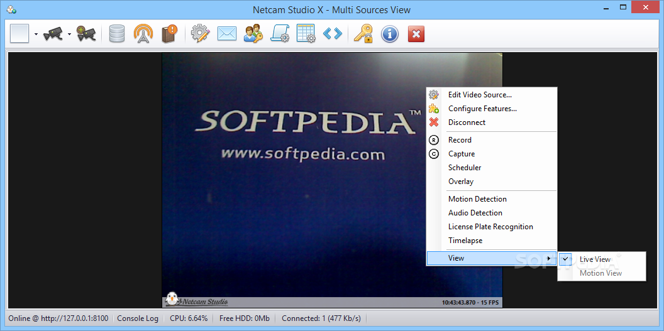Click the red X exit toolbar icon
The width and height of the screenshot is (664, 331).
click(416, 34)
